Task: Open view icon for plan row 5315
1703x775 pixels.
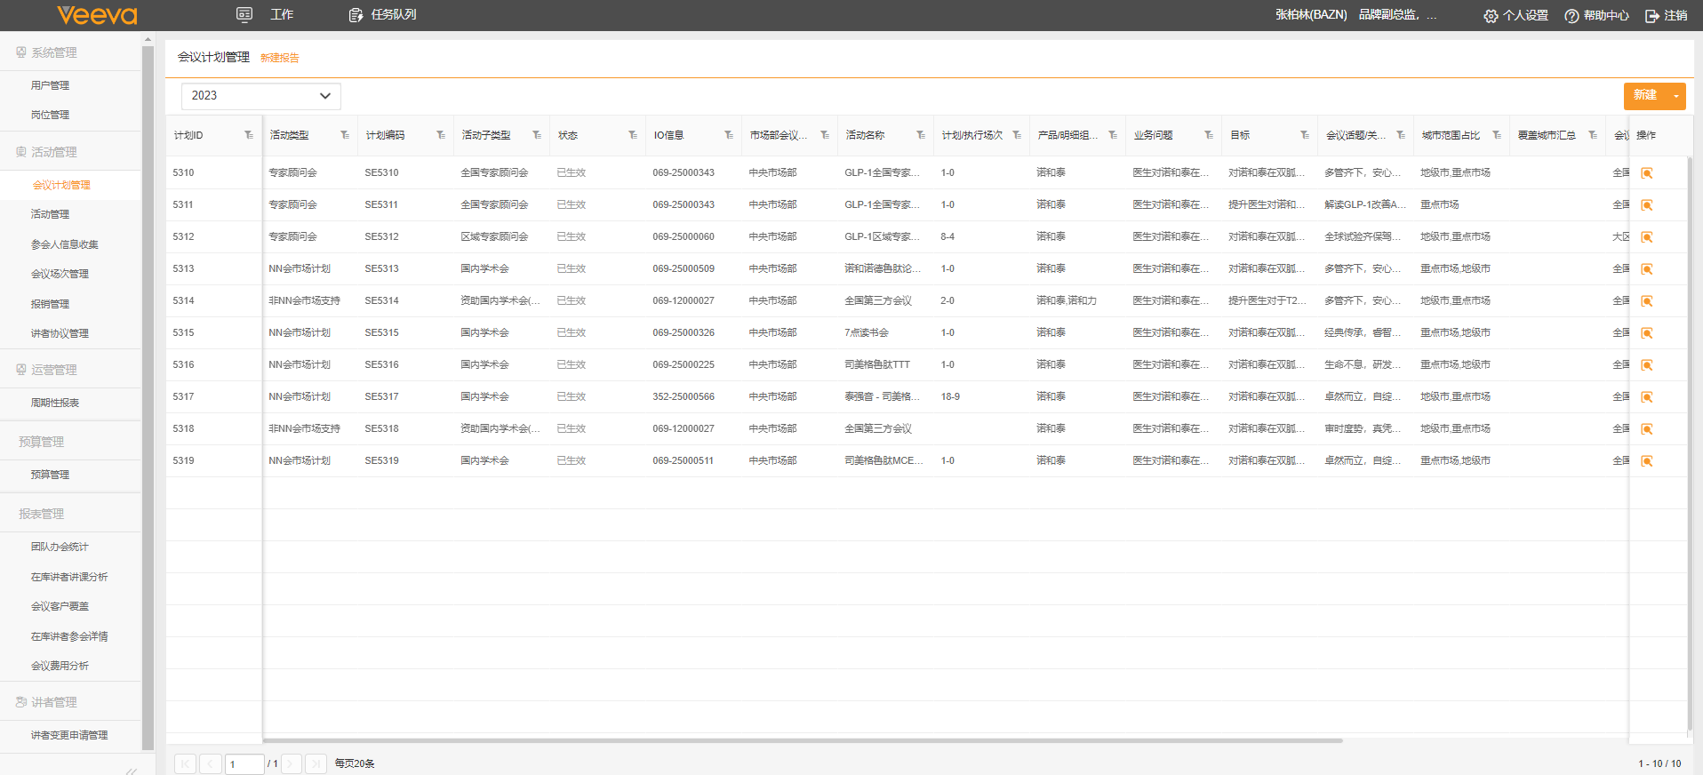Action: [x=1646, y=333]
